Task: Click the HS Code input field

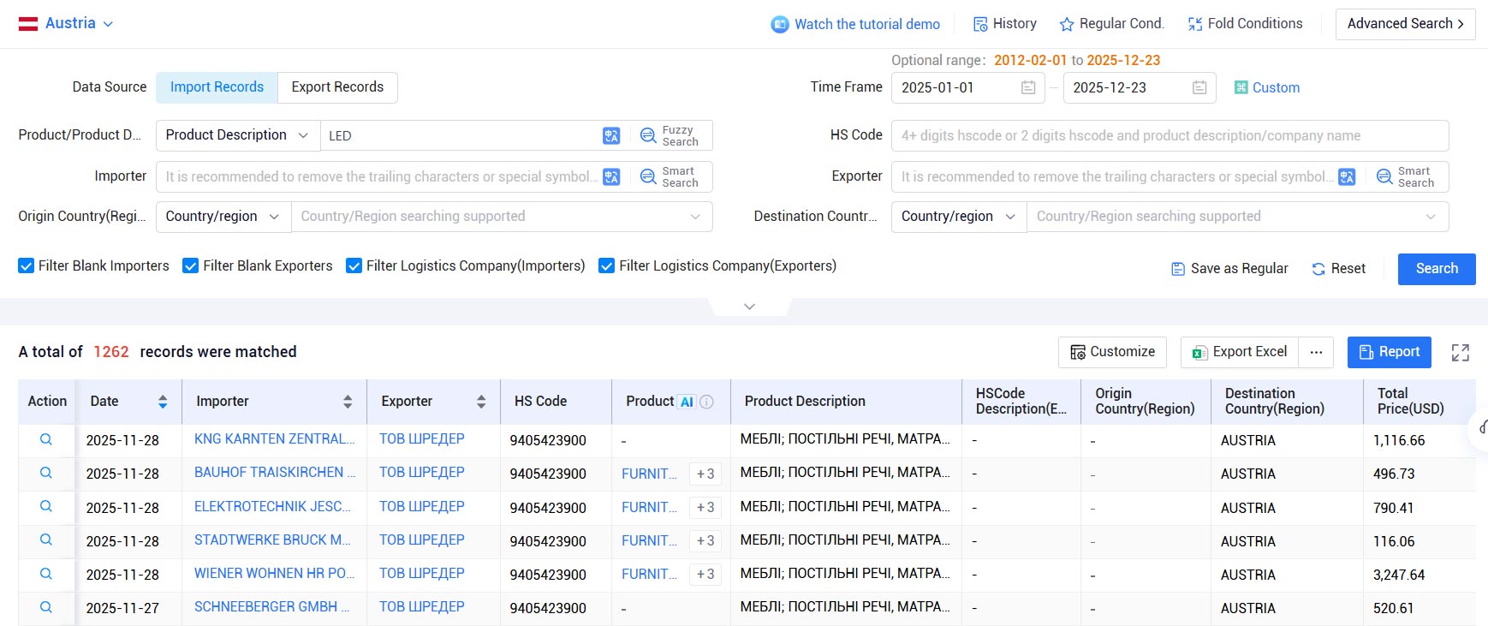Action: [1170, 135]
